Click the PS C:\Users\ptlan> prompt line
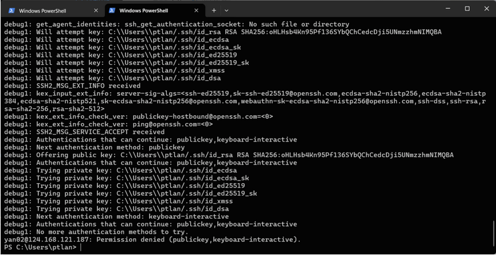The image size is (496, 255). 40,247
